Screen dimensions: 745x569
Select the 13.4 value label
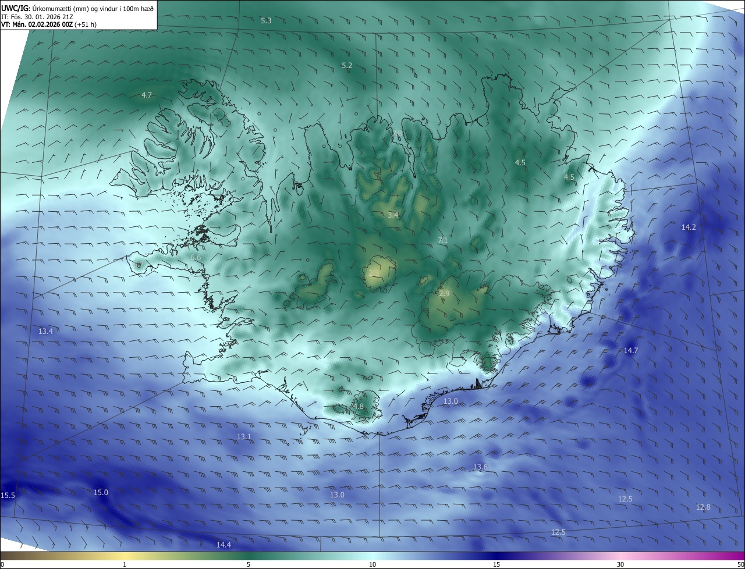(45, 331)
